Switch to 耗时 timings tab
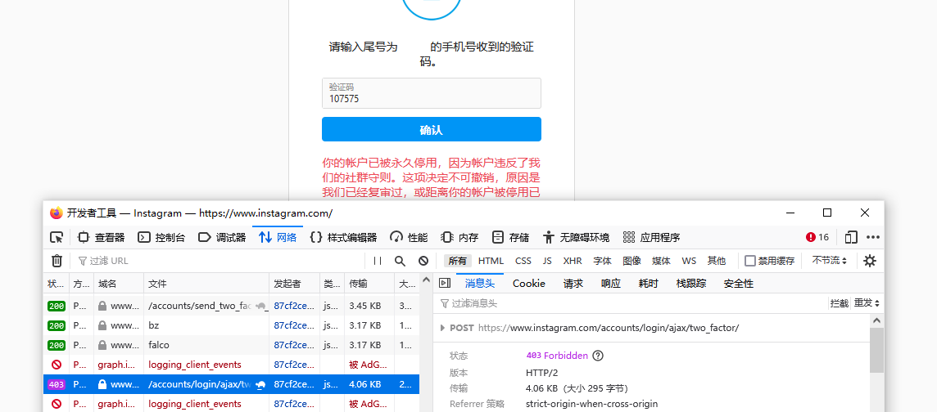 pyautogui.click(x=649, y=283)
